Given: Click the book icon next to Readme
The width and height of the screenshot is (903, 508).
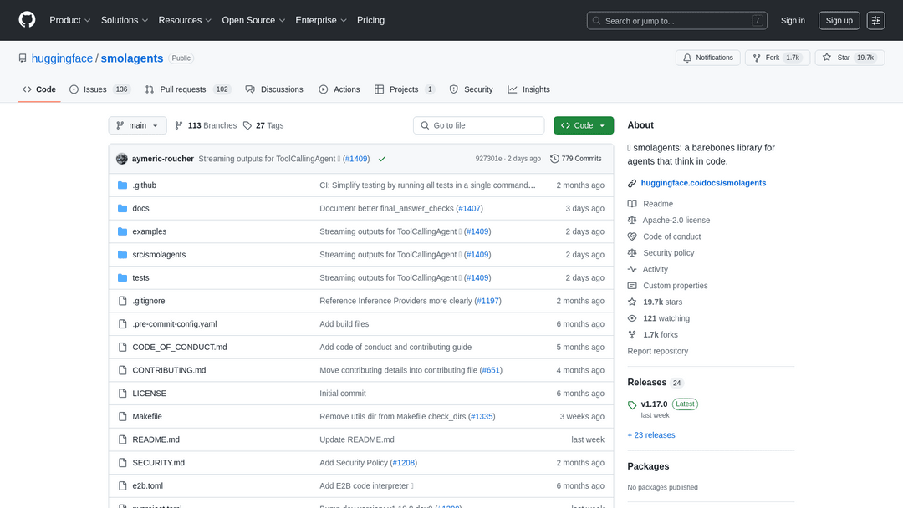Looking at the screenshot, I should (x=632, y=204).
